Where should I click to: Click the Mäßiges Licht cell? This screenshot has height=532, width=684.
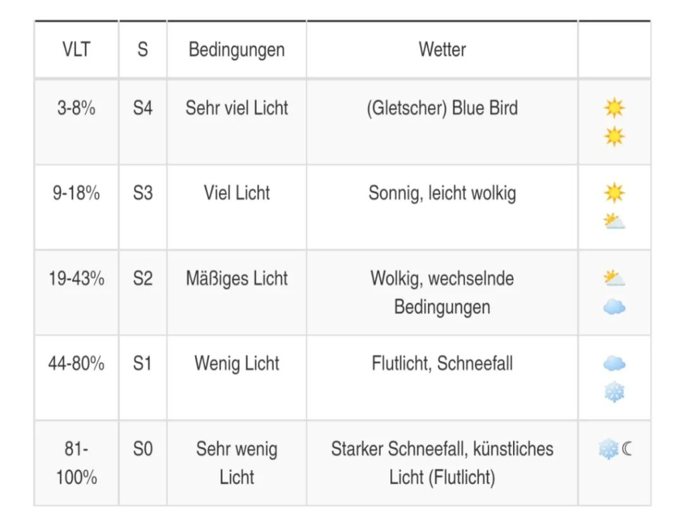click(236, 293)
